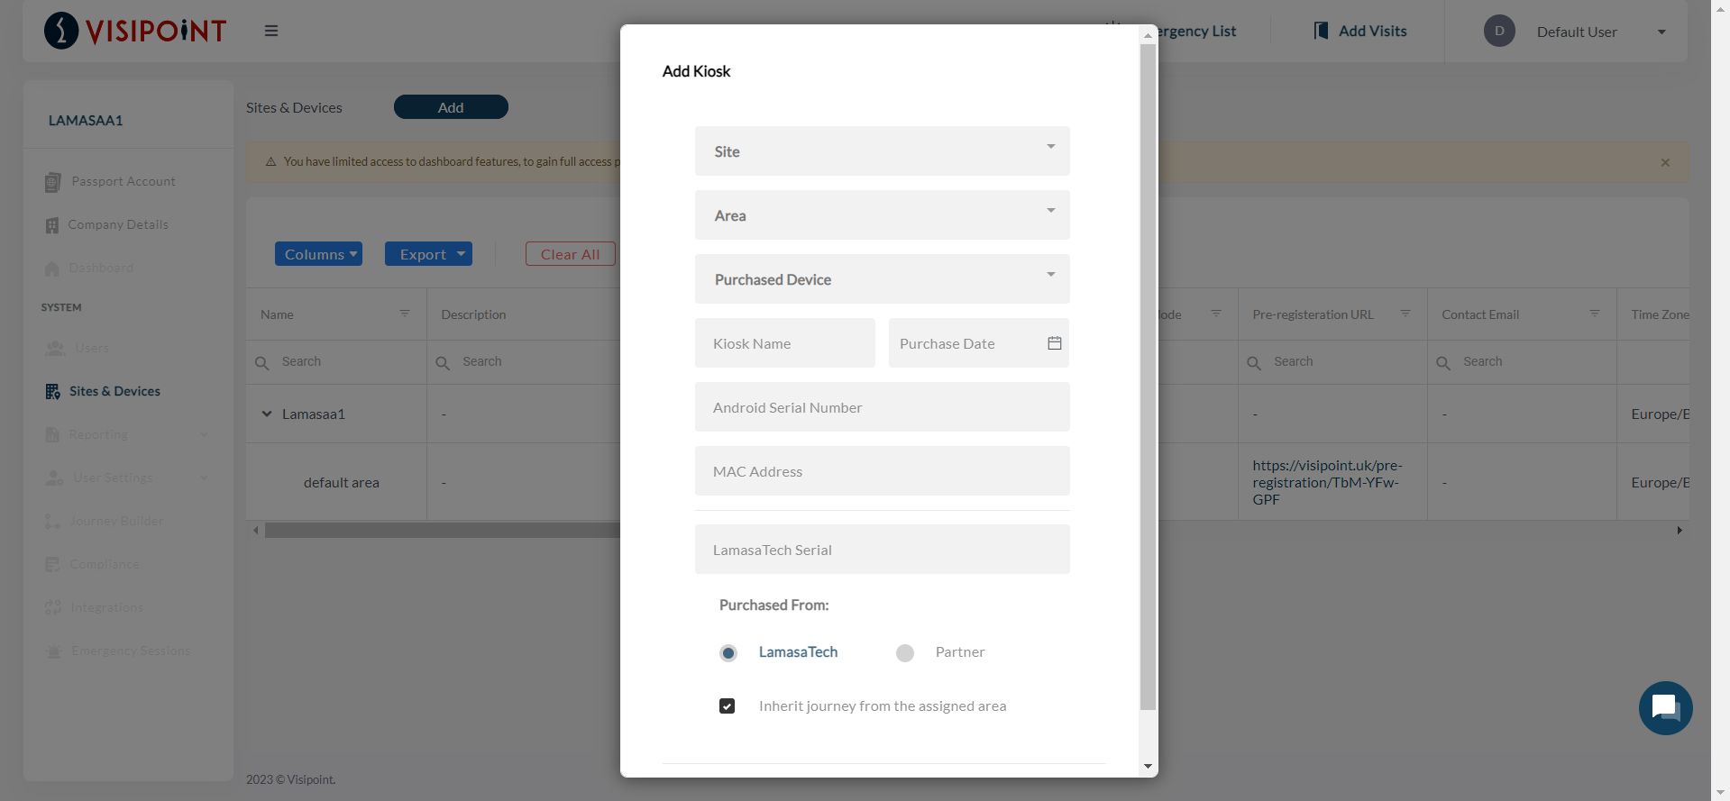Expand the Area dropdown

pos(881,215)
